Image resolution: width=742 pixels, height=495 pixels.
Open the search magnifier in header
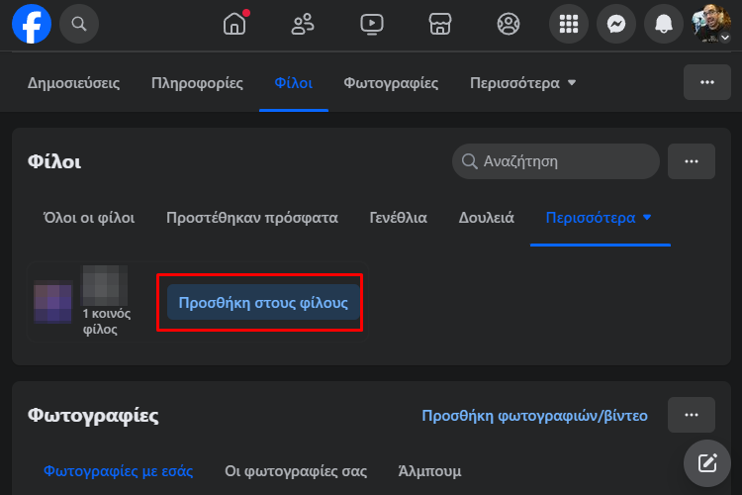click(79, 24)
